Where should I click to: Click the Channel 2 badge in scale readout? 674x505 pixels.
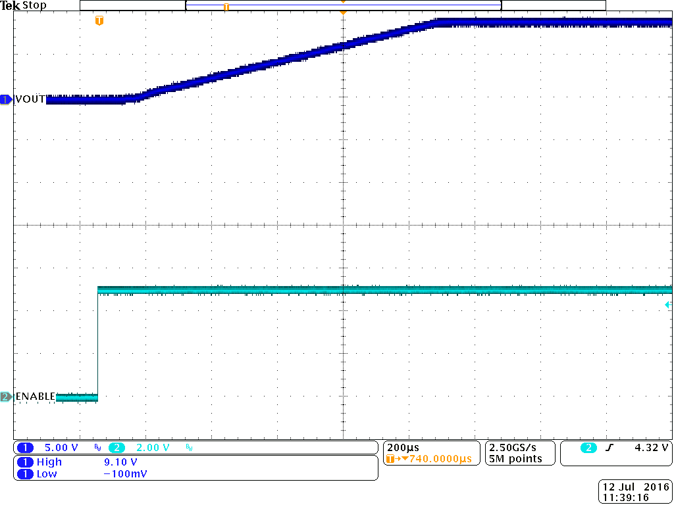pyautogui.click(x=117, y=447)
